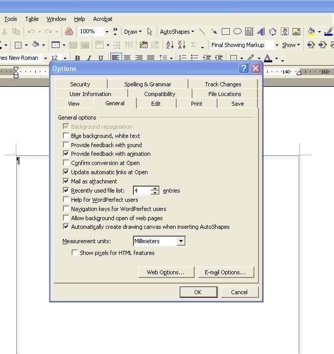334x354 pixels.
Task: Click the Align Left formatting icon
Action: [x=115, y=58]
